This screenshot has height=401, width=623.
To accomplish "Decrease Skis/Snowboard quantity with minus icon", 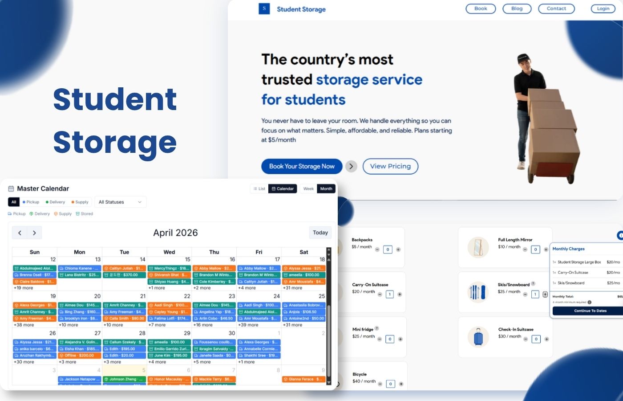I will [526, 294].
